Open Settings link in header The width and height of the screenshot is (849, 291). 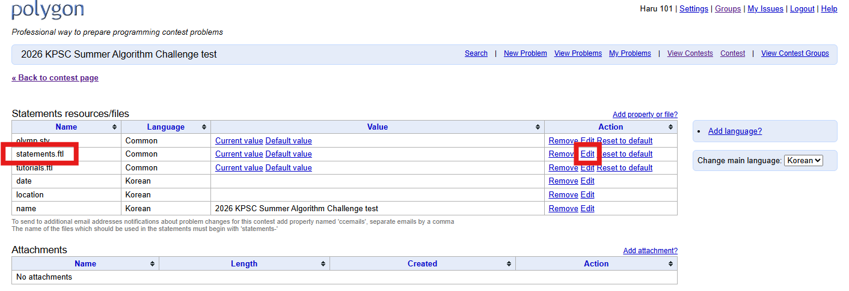[694, 9]
